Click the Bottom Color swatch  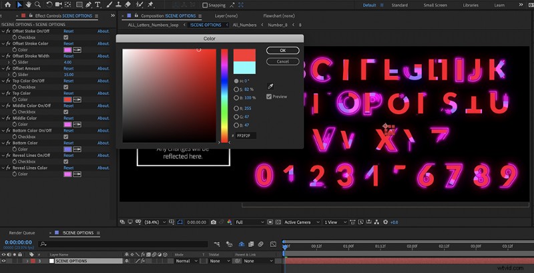click(67, 149)
